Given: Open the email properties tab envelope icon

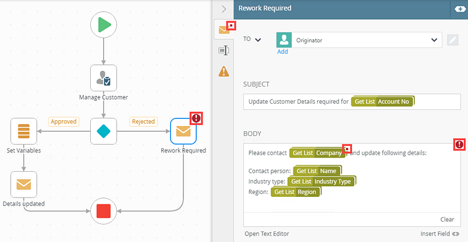Looking at the screenshot, I should coord(224,29).
